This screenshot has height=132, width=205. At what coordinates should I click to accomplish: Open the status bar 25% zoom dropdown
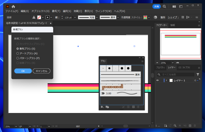[16, 126]
